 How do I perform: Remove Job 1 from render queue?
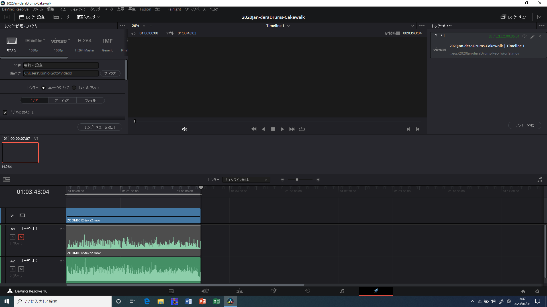pos(540,36)
